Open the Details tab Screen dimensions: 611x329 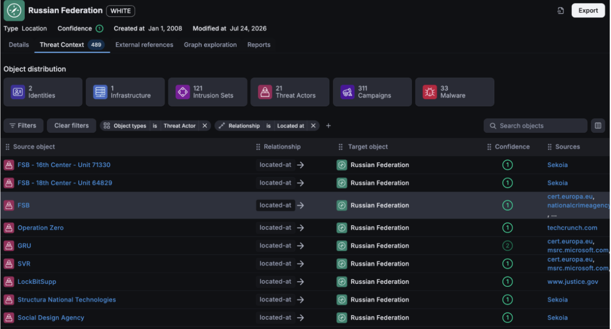pyautogui.click(x=19, y=45)
